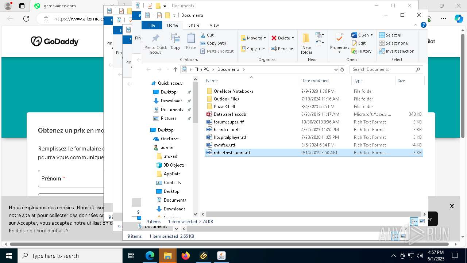Click the file list horizontal scrollbar
The image size is (467, 263).
314,214
